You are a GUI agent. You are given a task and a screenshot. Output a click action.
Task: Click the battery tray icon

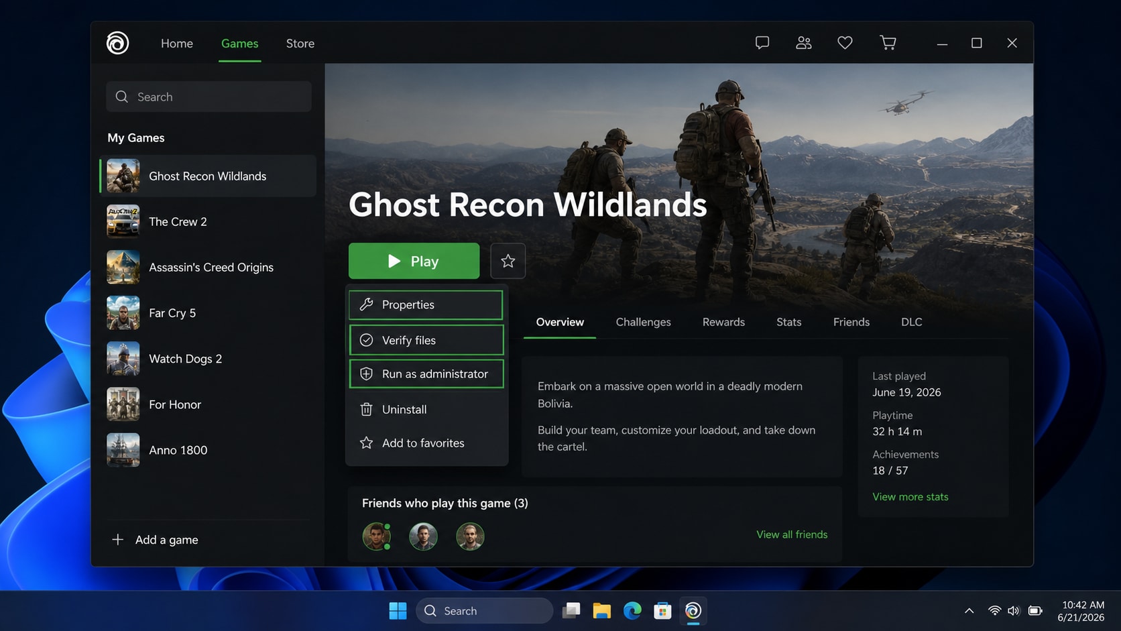point(1035,611)
